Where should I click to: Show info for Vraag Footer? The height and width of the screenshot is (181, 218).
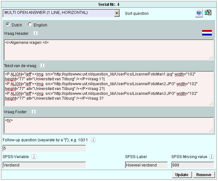[x=34, y=112]
